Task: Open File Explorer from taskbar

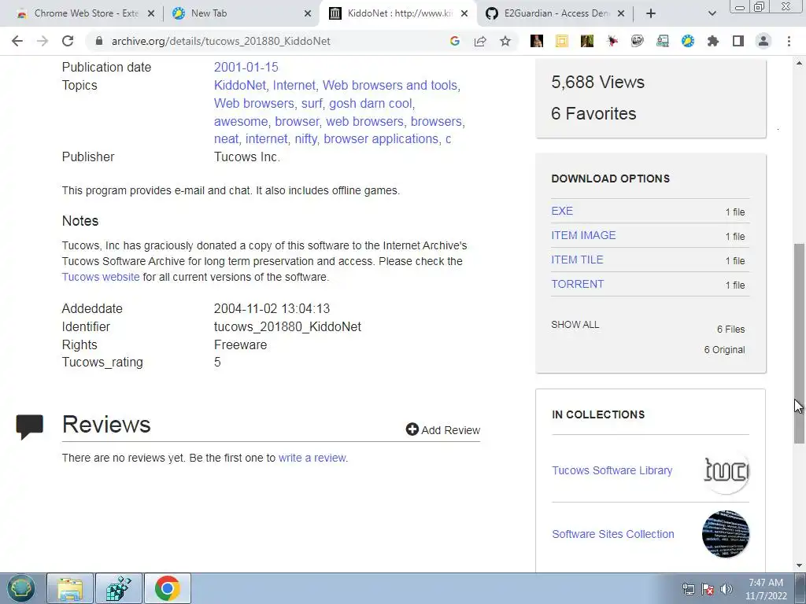Action: point(70,588)
